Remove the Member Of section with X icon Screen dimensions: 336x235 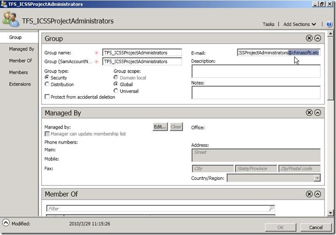click(x=309, y=194)
